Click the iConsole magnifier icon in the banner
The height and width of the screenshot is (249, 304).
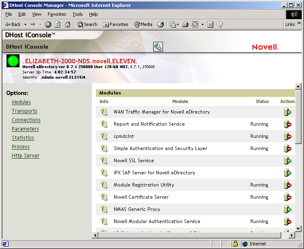(158, 47)
